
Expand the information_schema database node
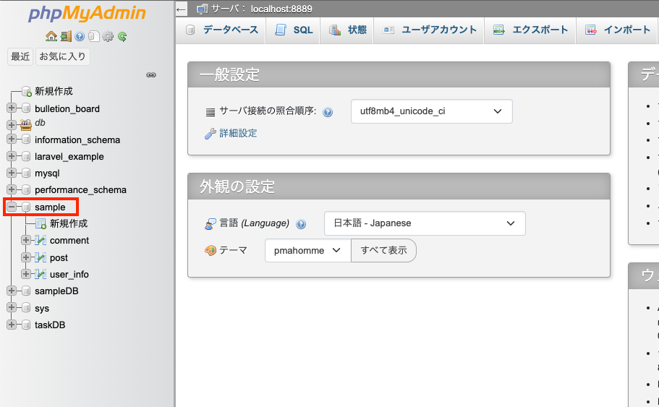pyautogui.click(x=12, y=139)
